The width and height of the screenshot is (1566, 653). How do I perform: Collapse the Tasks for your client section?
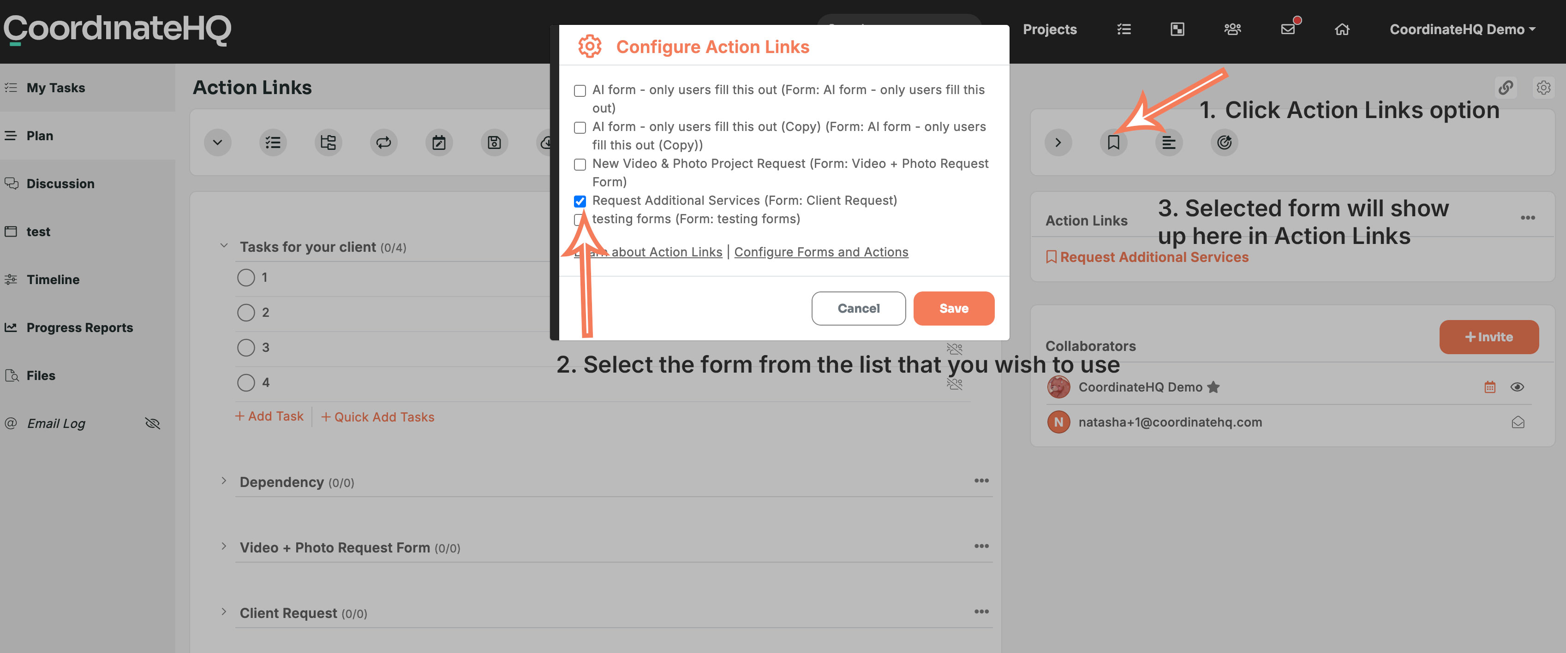tap(224, 245)
